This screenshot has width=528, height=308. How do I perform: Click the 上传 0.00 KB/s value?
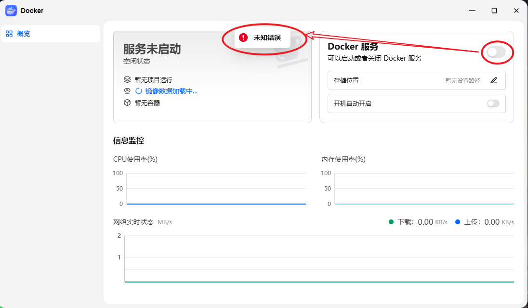point(499,222)
